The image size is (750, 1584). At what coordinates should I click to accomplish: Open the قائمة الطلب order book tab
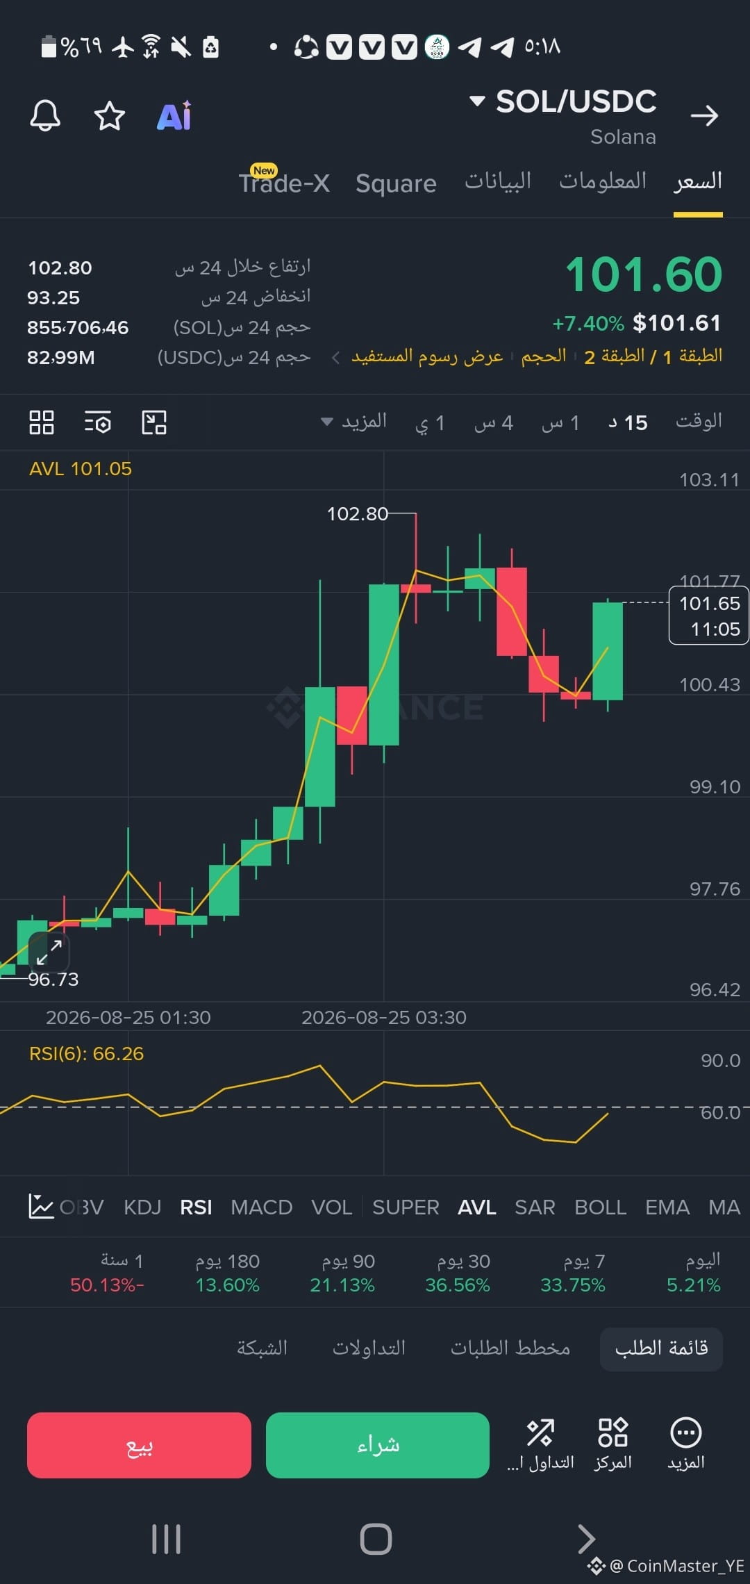coord(661,1349)
